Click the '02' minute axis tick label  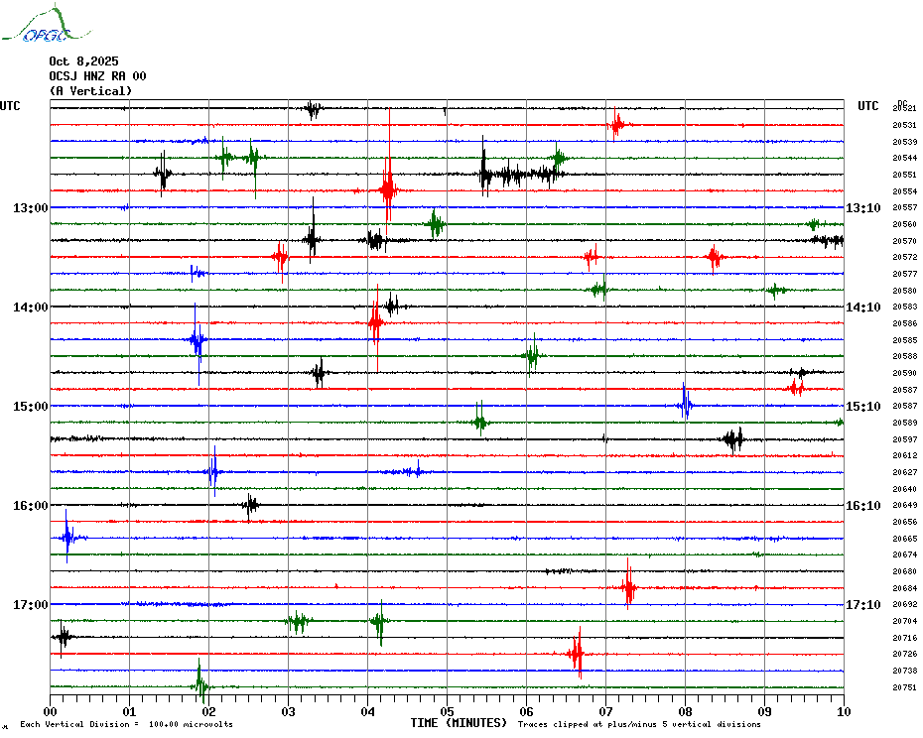click(209, 711)
